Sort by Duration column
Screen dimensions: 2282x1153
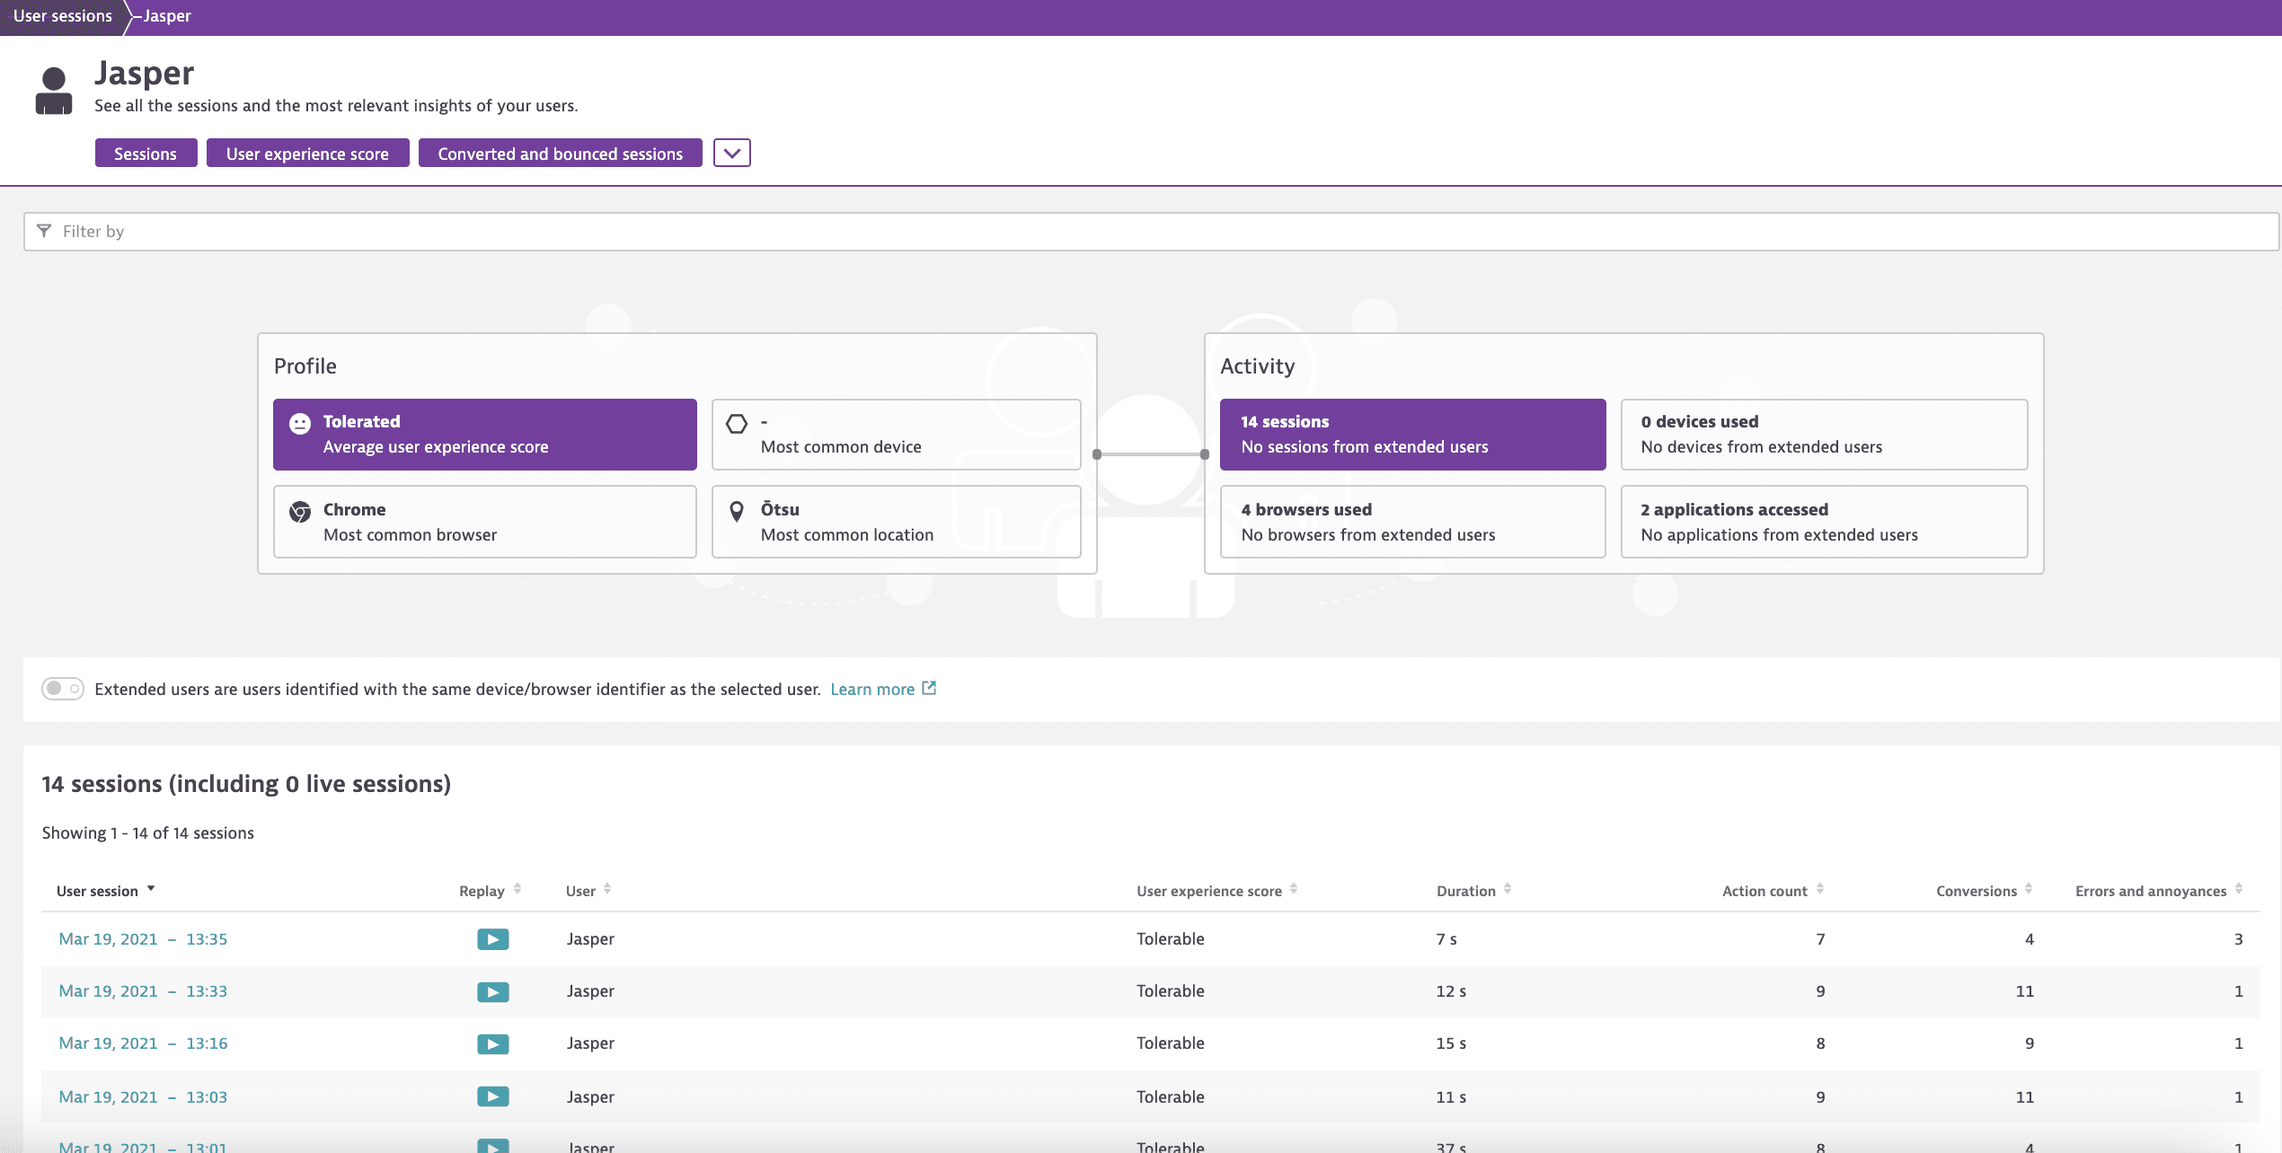[x=1473, y=891]
